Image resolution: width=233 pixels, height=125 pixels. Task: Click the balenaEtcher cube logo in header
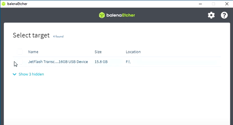(x=102, y=15)
